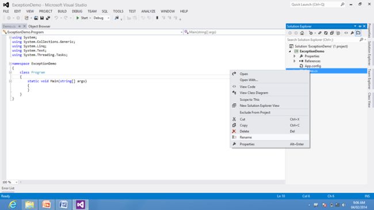
Task: Open PowerPoint from taskbar
Action: coord(47,204)
